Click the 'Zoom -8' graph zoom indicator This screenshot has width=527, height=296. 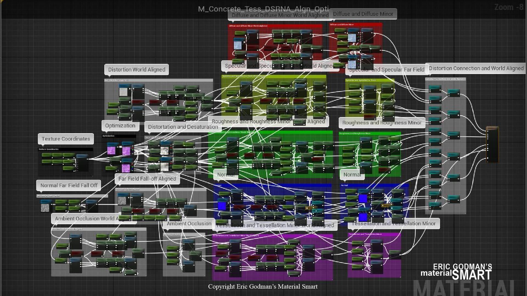tap(509, 7)
